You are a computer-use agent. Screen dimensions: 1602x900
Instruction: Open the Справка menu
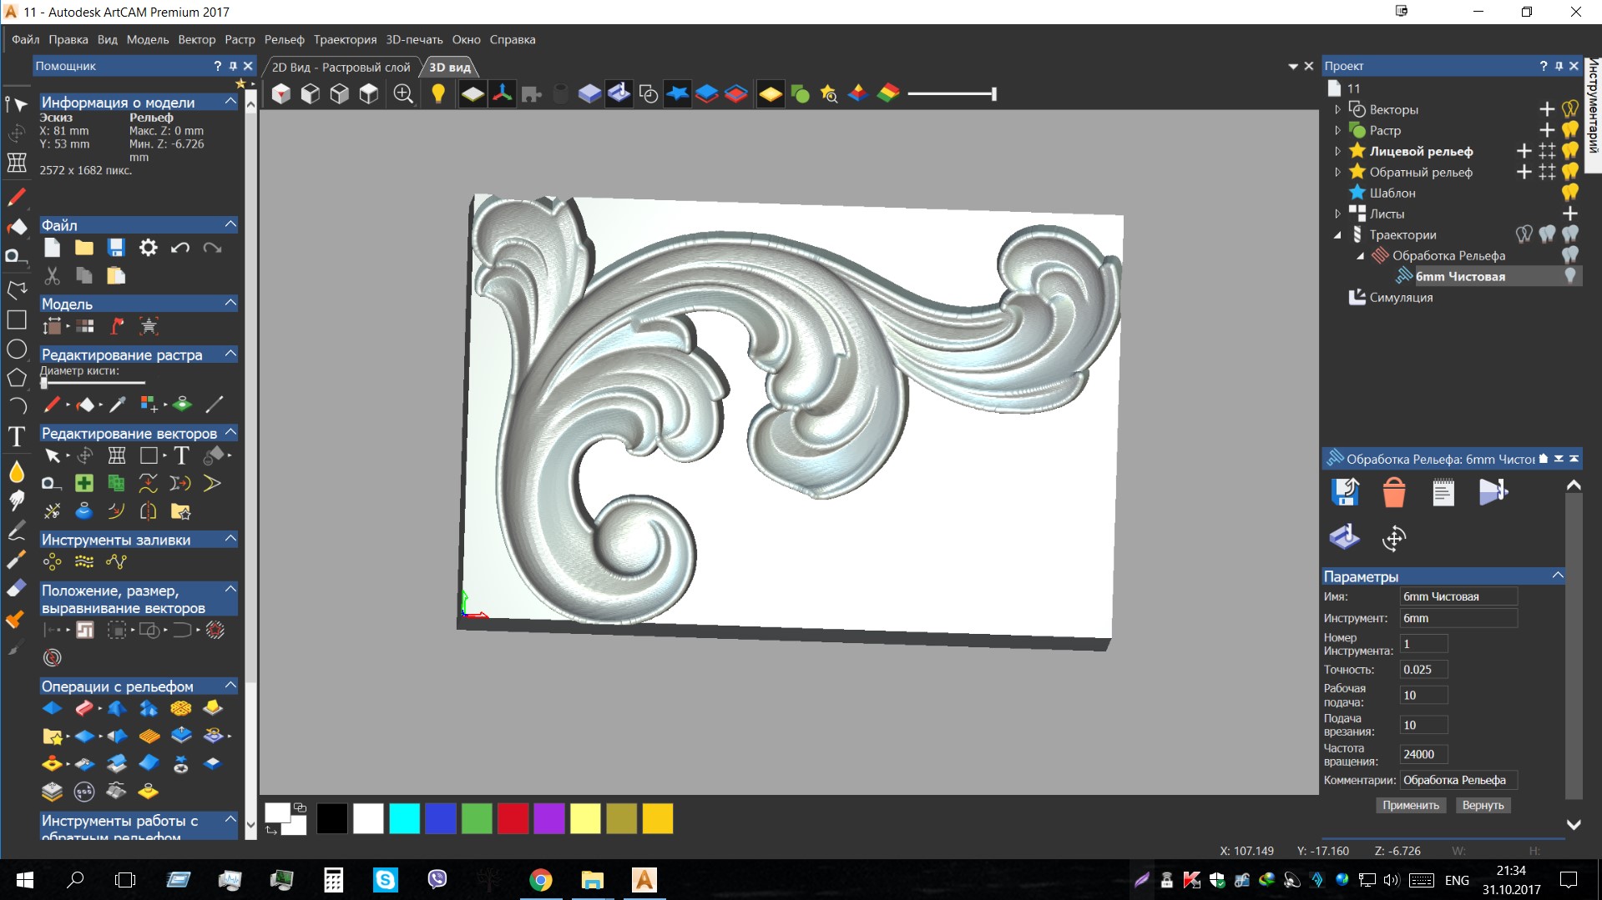click(x=513, y=39)
